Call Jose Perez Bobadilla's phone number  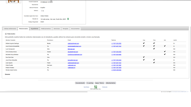coord(116,60)
